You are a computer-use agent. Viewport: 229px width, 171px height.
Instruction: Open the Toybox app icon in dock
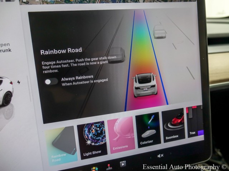tap(94, 169)
